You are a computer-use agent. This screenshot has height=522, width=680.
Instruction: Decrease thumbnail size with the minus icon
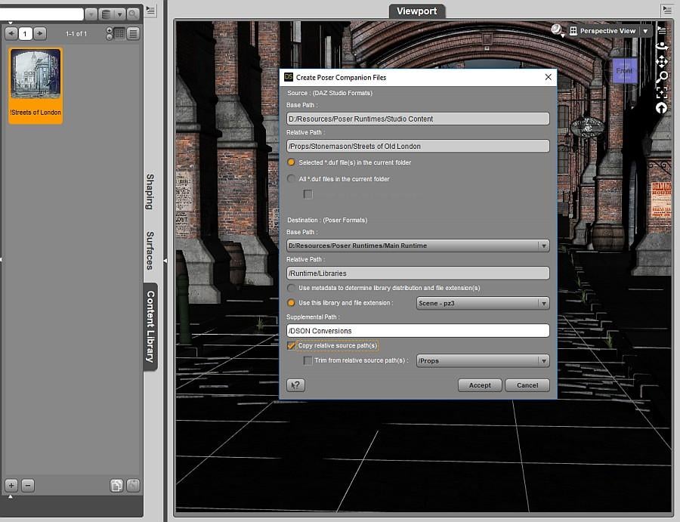110,37
